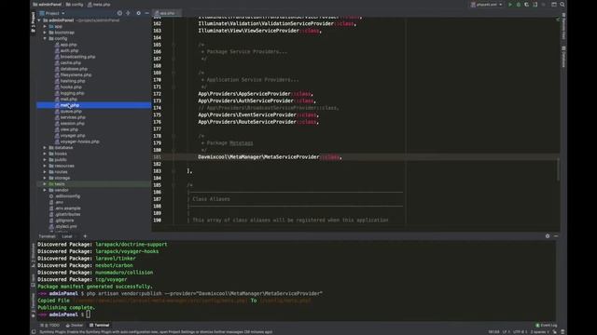
Task: Click adminPanel breadcrumb in navigation bar
Action: pyautogui.click(x=48, y=5)
